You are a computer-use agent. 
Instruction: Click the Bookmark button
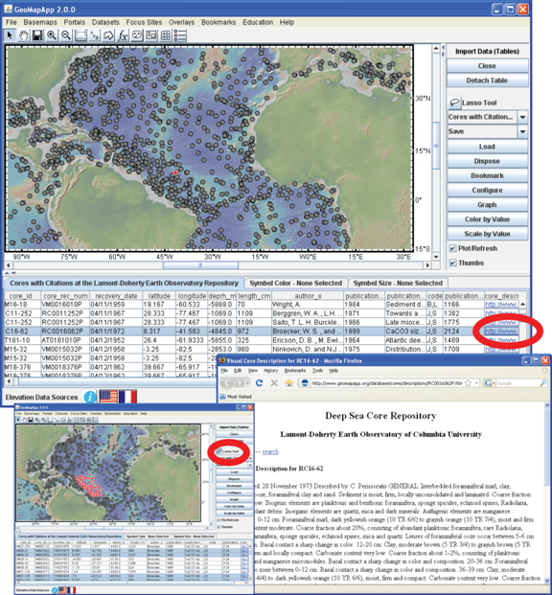(x=487, y=175)
